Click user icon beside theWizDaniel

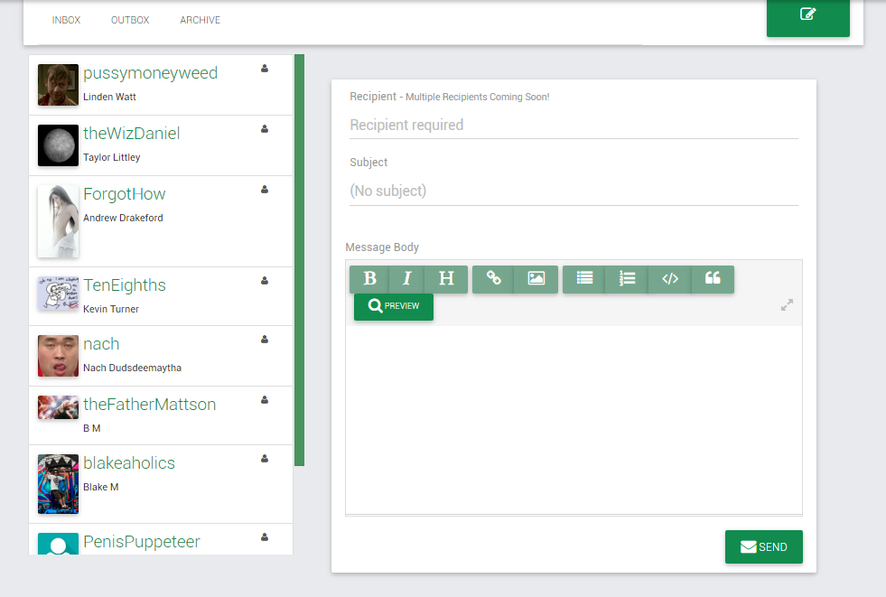click(265, 129)
